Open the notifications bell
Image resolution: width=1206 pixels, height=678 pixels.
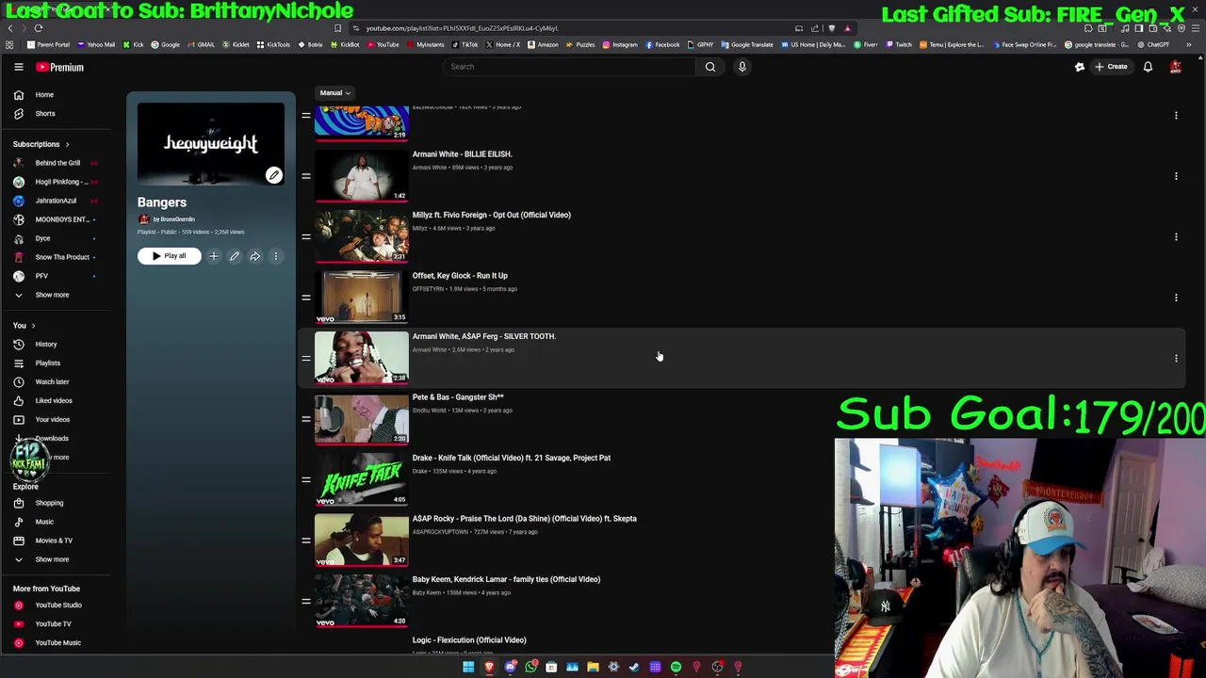click(x=1148, y=67)
